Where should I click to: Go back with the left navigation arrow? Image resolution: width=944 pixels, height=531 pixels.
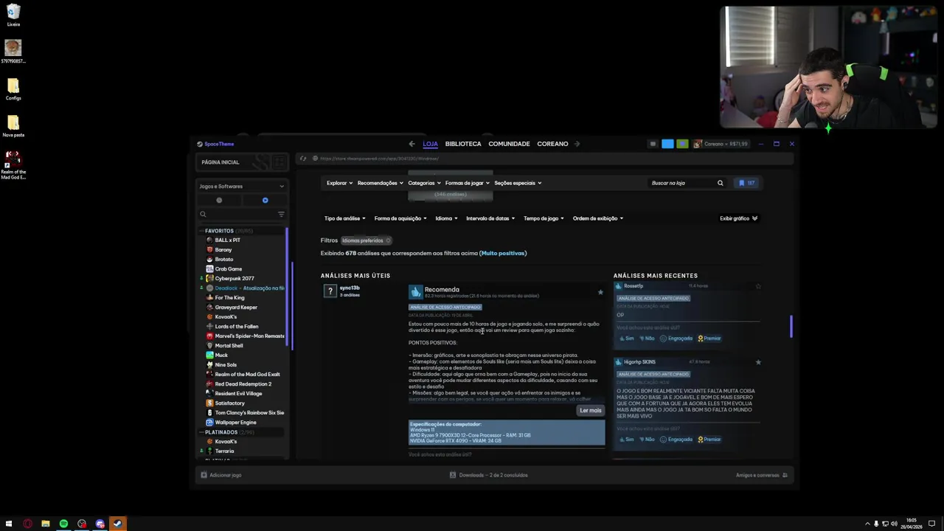coord(412,144)
